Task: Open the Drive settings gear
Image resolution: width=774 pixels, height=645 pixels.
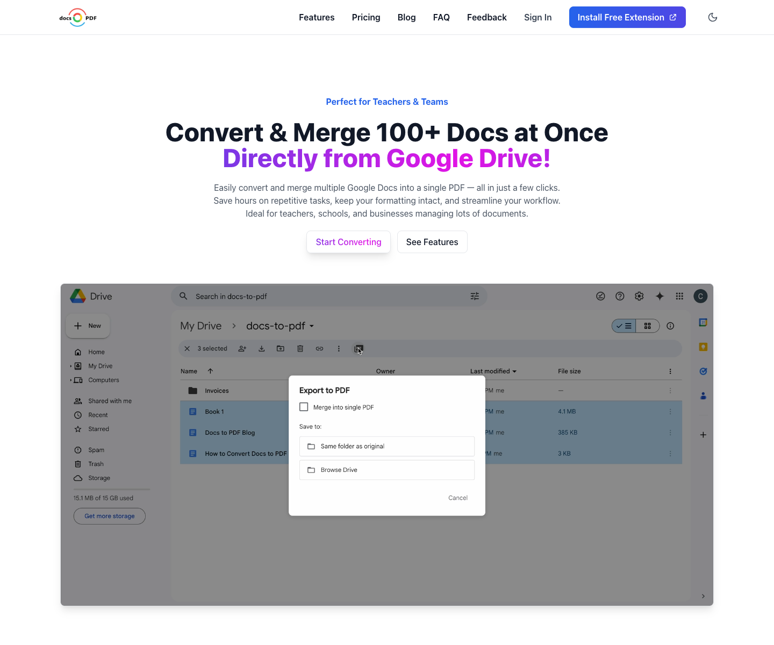Action: [x=639, y=296]
